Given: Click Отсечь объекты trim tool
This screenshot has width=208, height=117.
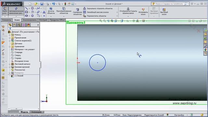Looking at the screenshot, I should 51,11.
